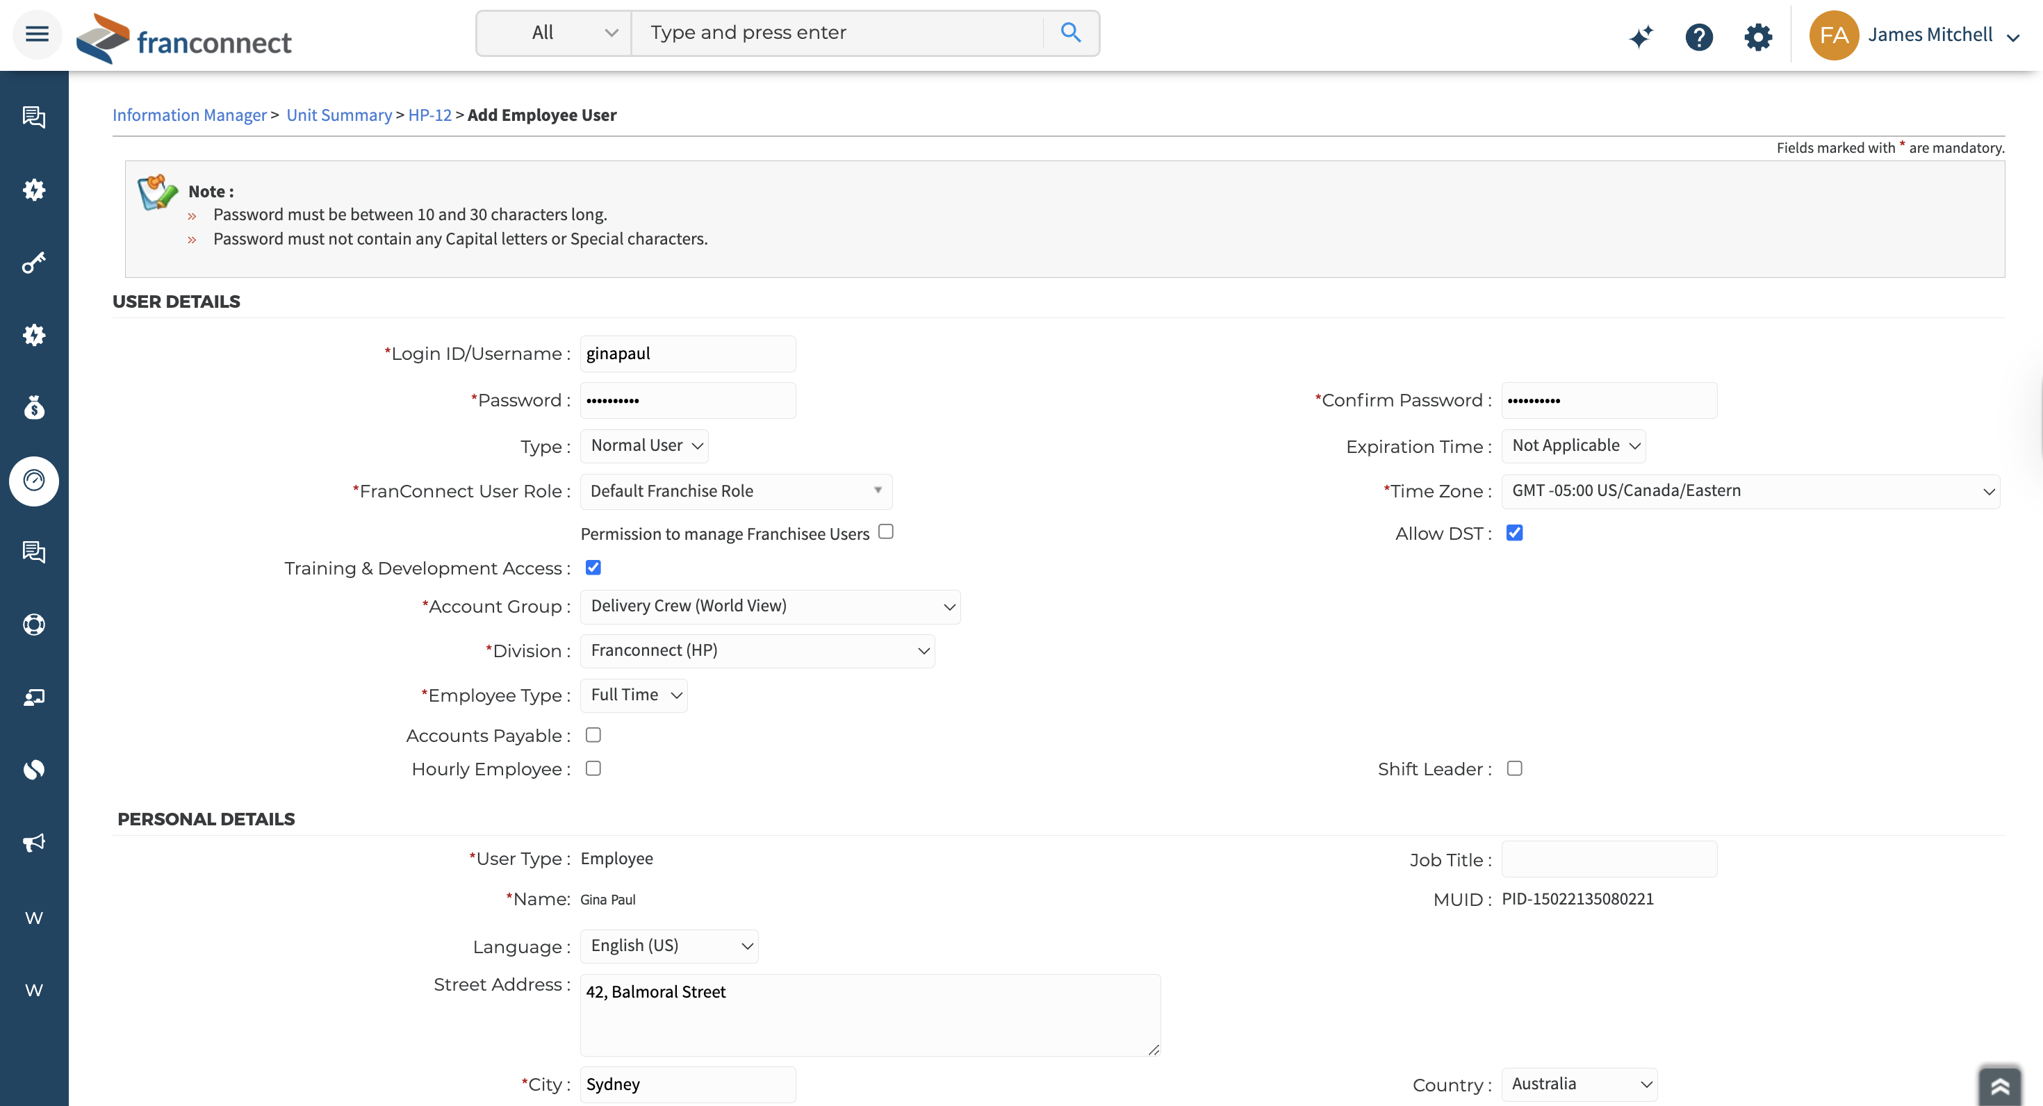Check the Shift Leader checkbox
The height and width of the screenshot is (1106, 2043).
1514,768
